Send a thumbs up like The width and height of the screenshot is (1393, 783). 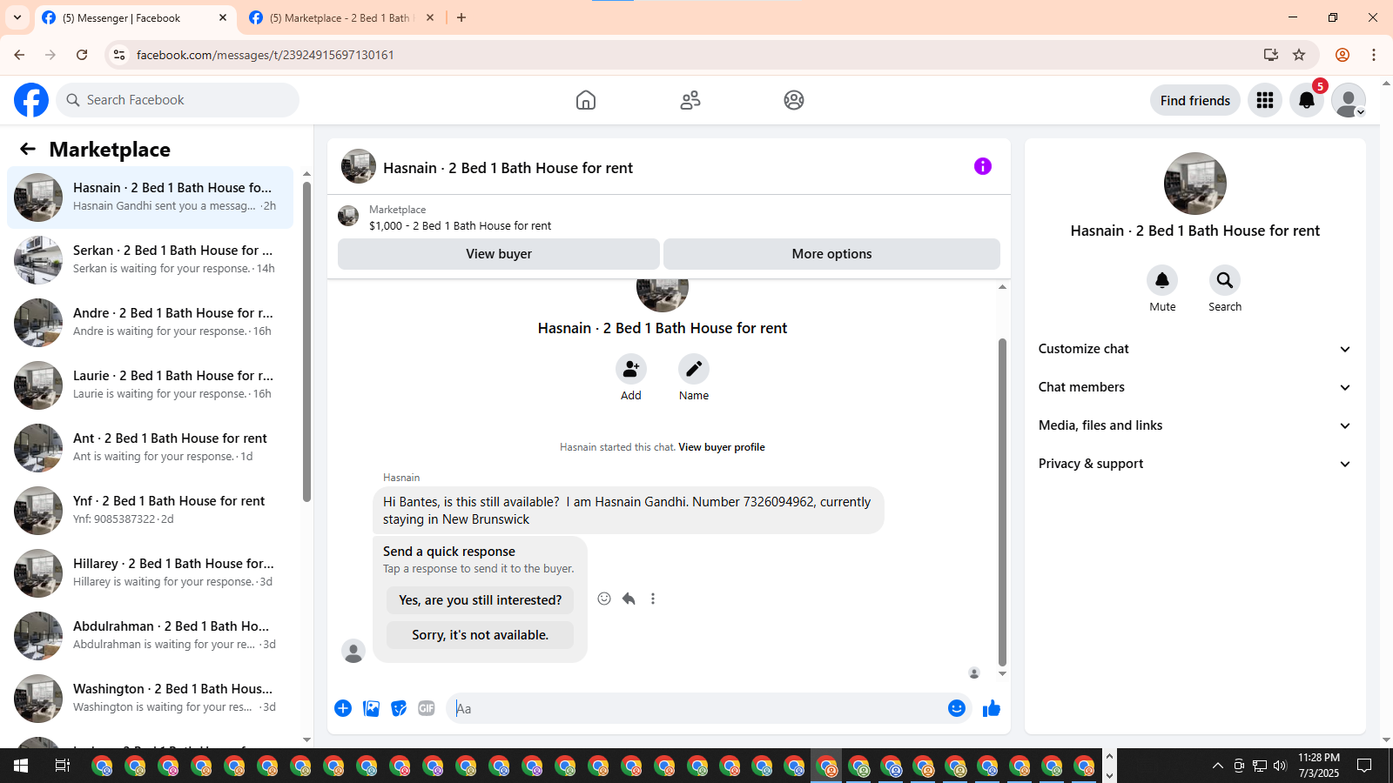992,708
